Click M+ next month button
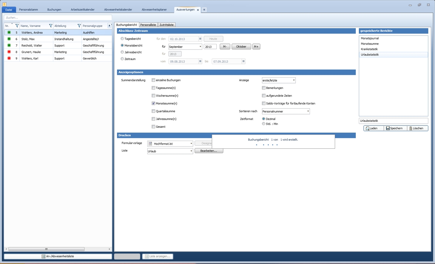 tap(256, 47)
